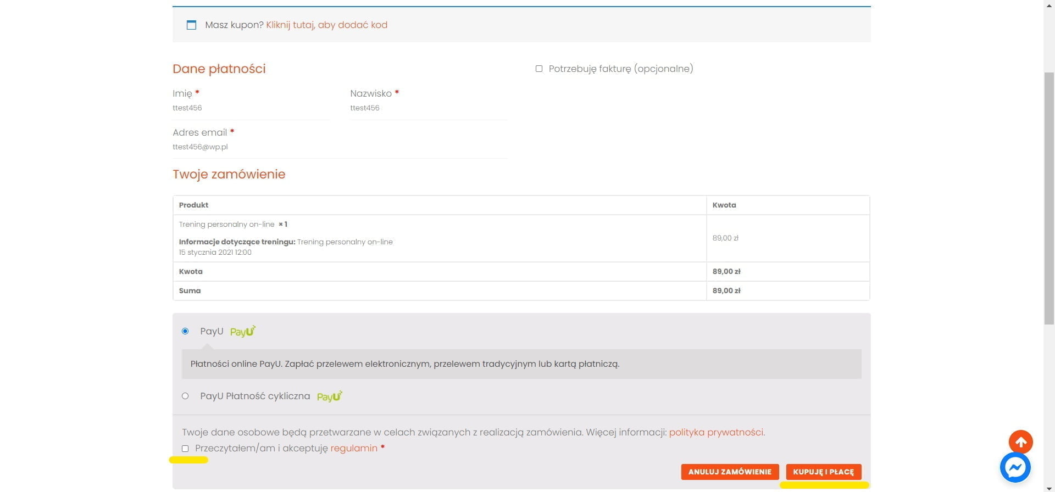The height and width of the screenshot is (492, 1055).
Task: Select PayU Płatność cykliczna radio option
Action: pyautogui.click(x=185, y=396)
